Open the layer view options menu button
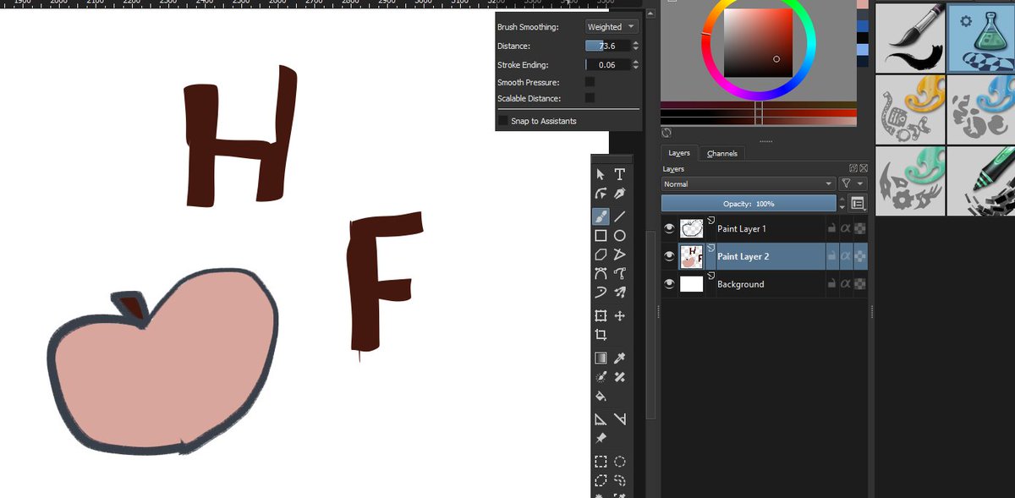 tap(858, 204)
